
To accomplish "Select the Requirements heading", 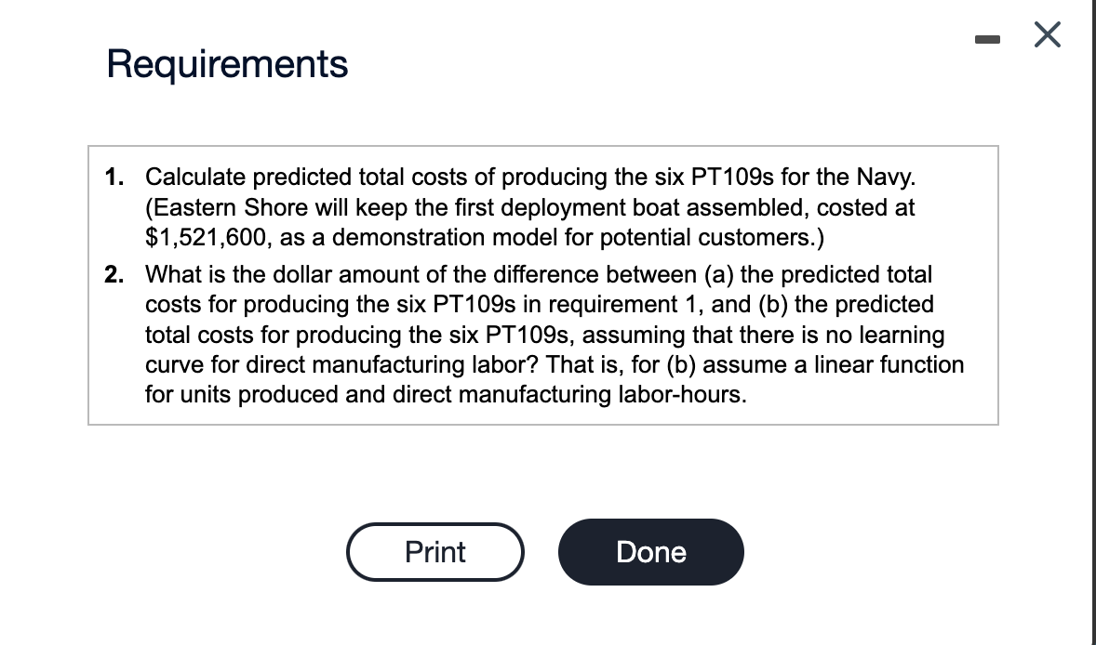I will (226, 64).
